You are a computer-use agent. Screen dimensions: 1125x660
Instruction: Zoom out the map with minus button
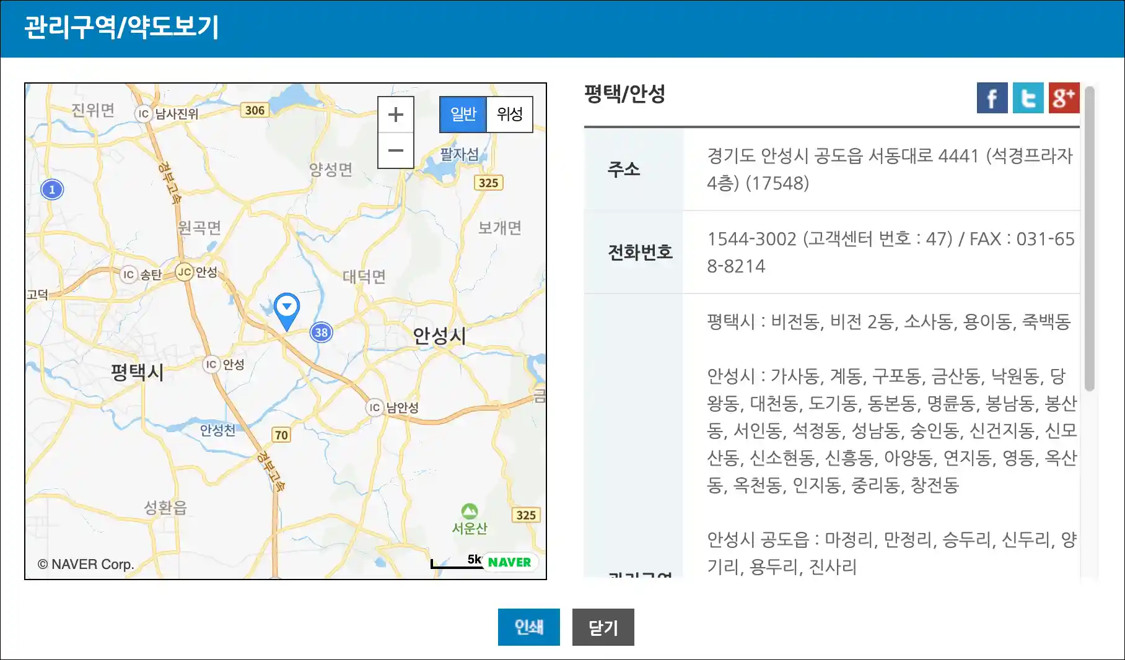[x=396, y=150]
